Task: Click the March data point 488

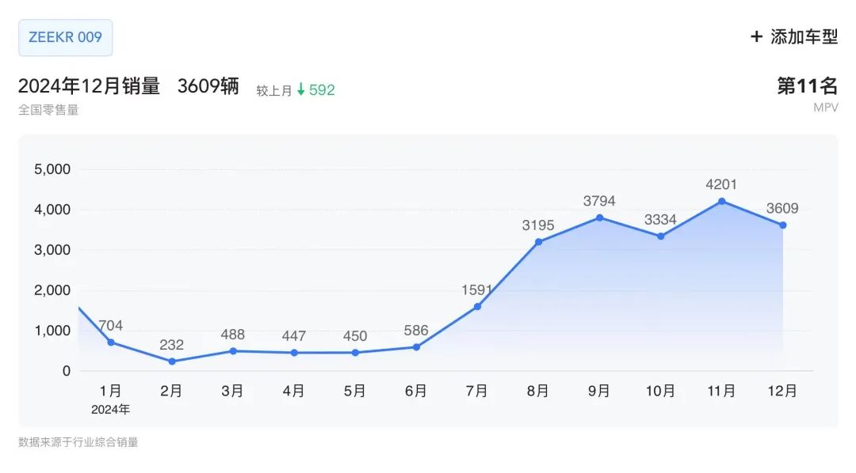Action: point(233,351)
